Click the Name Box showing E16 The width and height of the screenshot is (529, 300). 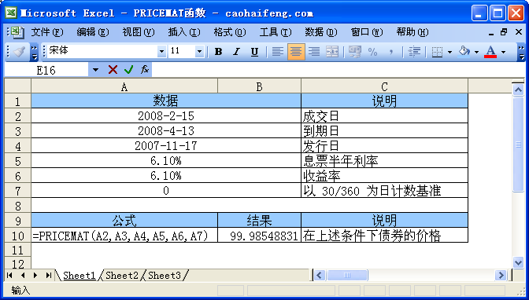pos(46,70)
